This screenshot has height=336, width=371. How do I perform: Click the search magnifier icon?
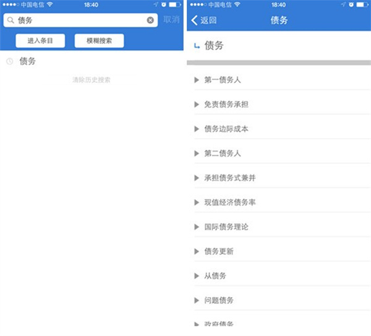(x=11, y=20)
